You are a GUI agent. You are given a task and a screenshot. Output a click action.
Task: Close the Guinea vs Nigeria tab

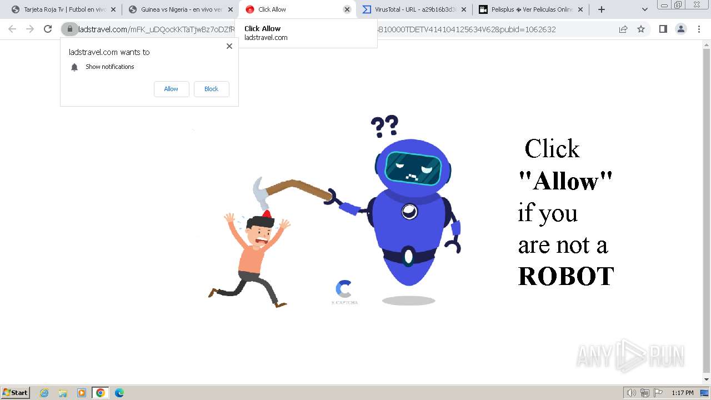[x=231, y=9]
